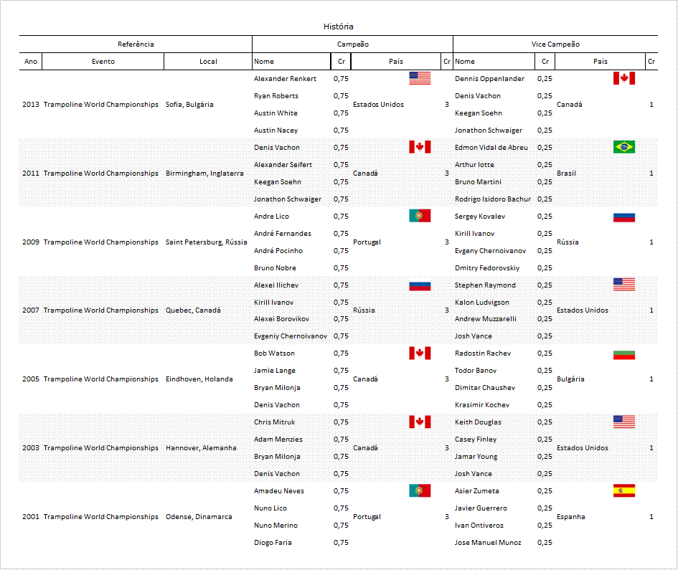Select the year cell "2009"
Image resolution: width=678 pixels, height=570 pixels.
coord(31,242)
